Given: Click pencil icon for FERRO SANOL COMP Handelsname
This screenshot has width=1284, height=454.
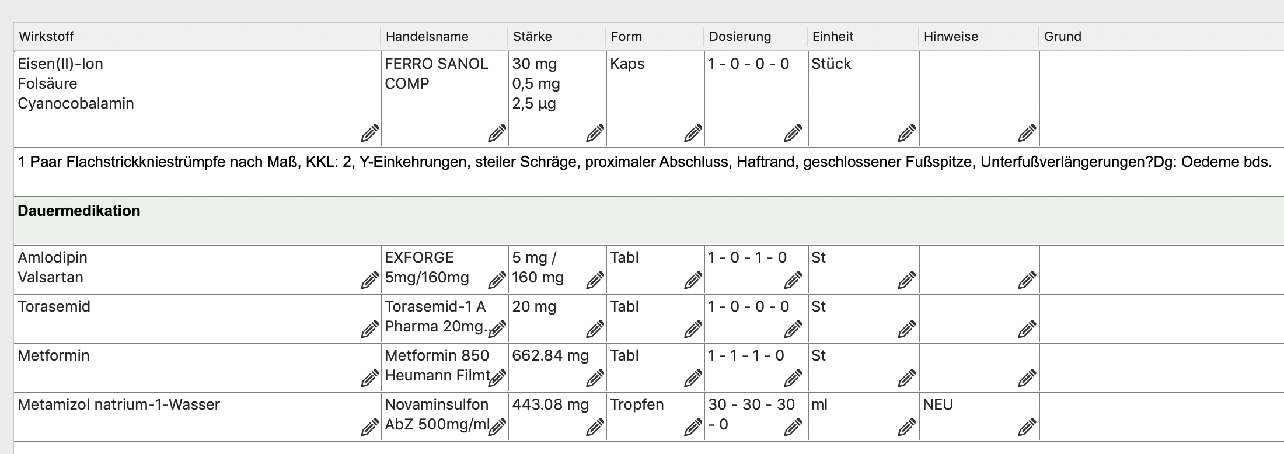Looking at the screenshot, I should tap(497, 134).
